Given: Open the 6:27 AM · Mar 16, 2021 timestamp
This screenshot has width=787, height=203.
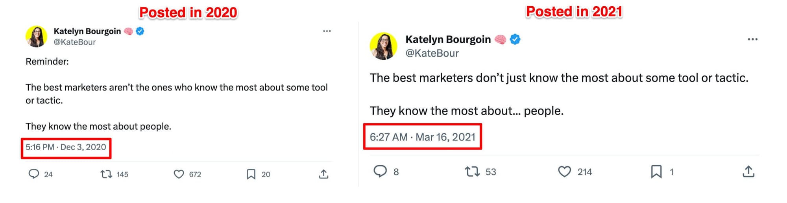Looking at the screenshot, I should click(422, 137).
